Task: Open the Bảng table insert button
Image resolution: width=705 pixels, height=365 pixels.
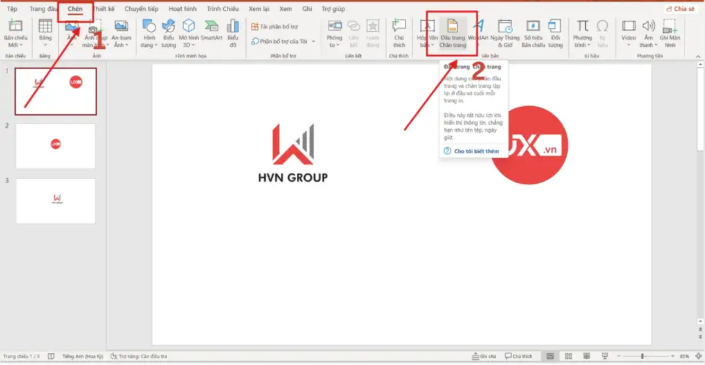Action: point(45,33)
